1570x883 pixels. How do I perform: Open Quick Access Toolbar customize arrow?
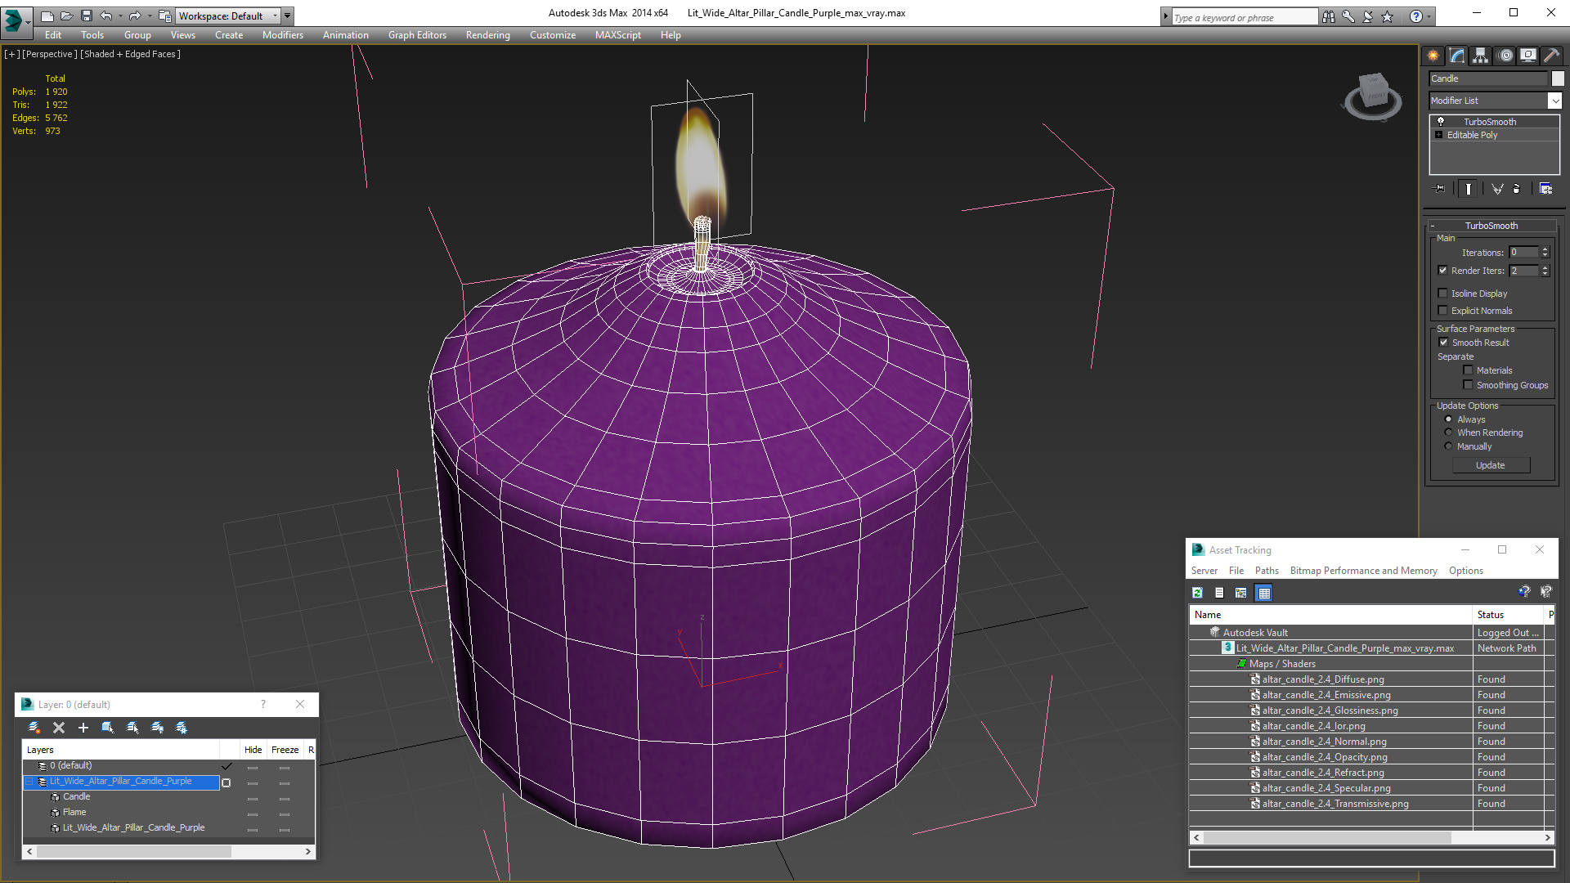coord(287,16)
